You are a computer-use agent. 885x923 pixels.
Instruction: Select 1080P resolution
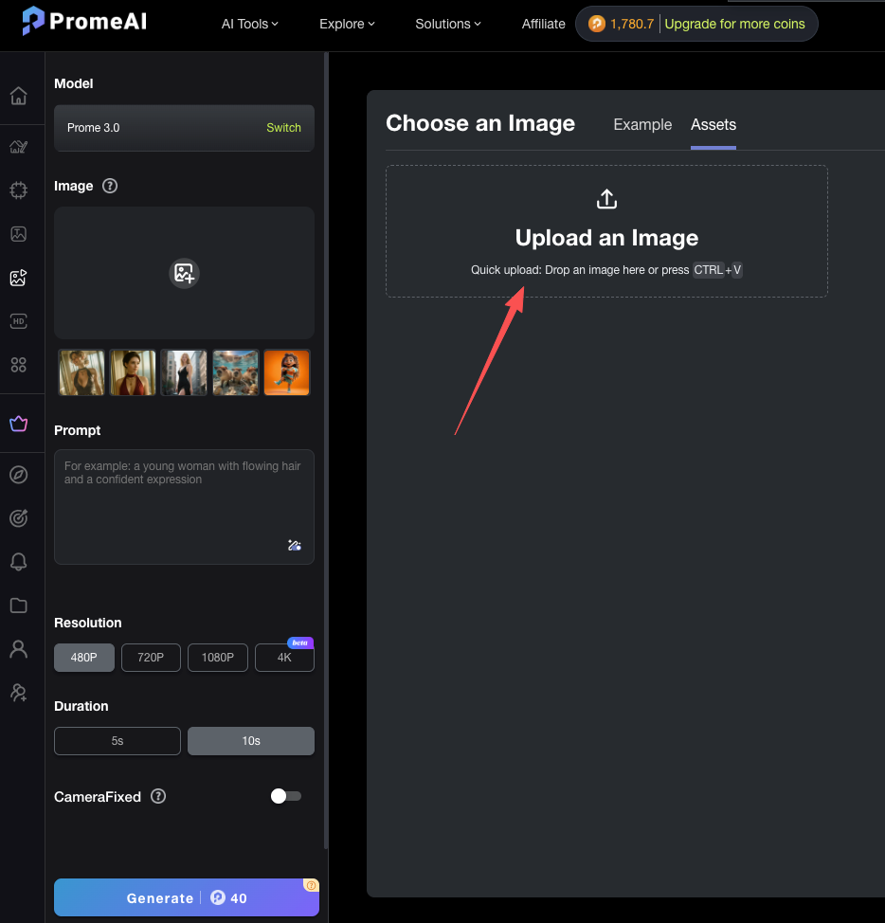click(x=218, y=658)
